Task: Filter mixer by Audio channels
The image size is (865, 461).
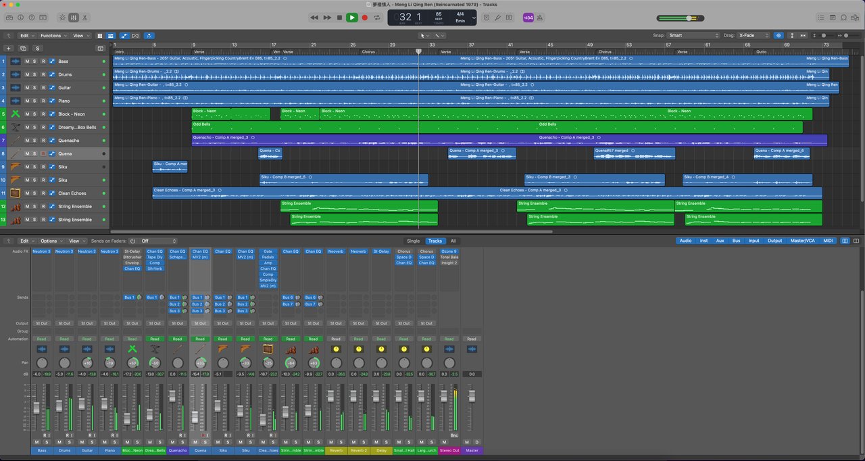Action: (x=685, y=241)
